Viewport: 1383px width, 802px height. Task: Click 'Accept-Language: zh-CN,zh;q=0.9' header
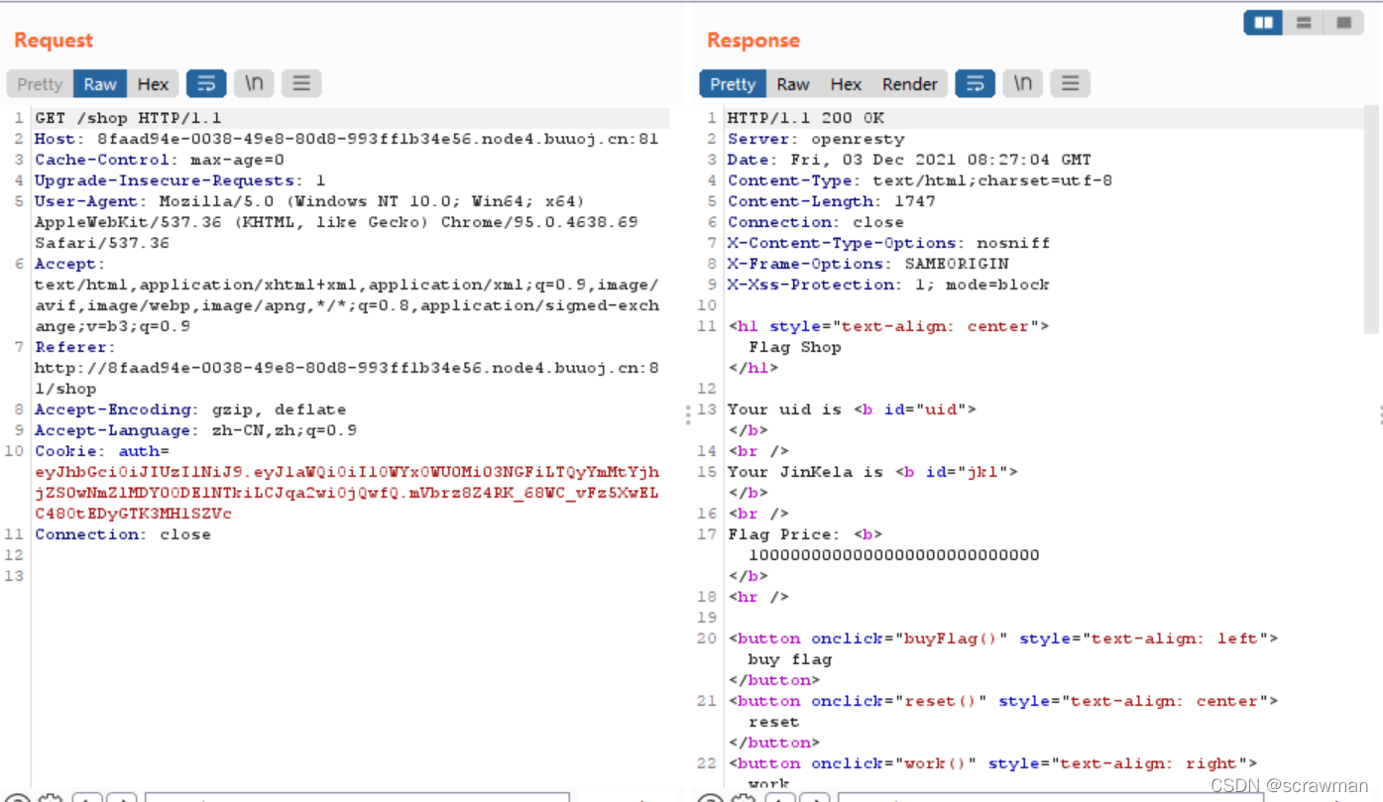click(x=195, y=430)
